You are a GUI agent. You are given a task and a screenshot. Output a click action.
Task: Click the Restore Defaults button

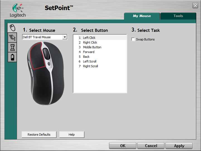[x=39, y=135]
